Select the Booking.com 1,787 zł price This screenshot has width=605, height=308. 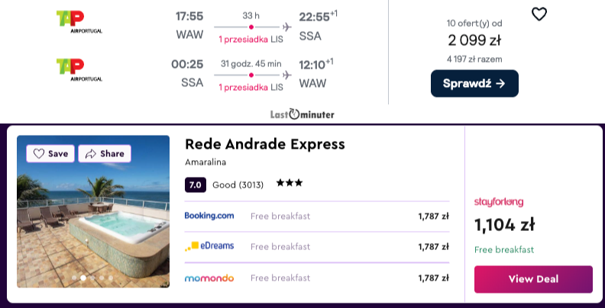pos(433,217)
